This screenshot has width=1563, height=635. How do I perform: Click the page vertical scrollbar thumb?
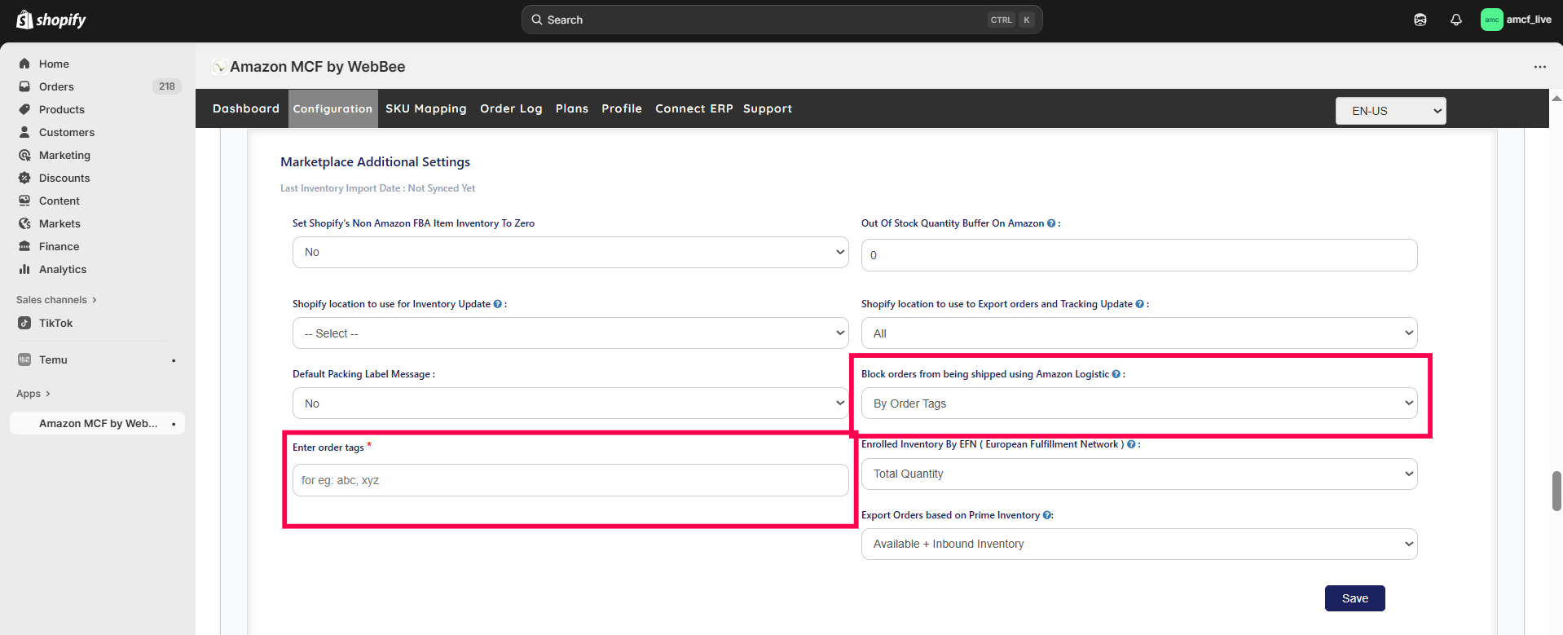click(1556, 491)
